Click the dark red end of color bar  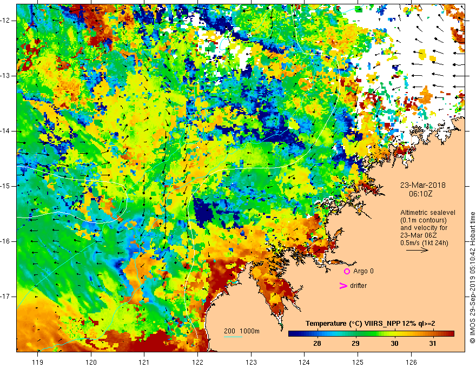(451, 334)
